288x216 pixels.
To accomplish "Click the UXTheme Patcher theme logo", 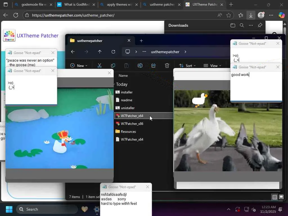I will click(9, 35).
